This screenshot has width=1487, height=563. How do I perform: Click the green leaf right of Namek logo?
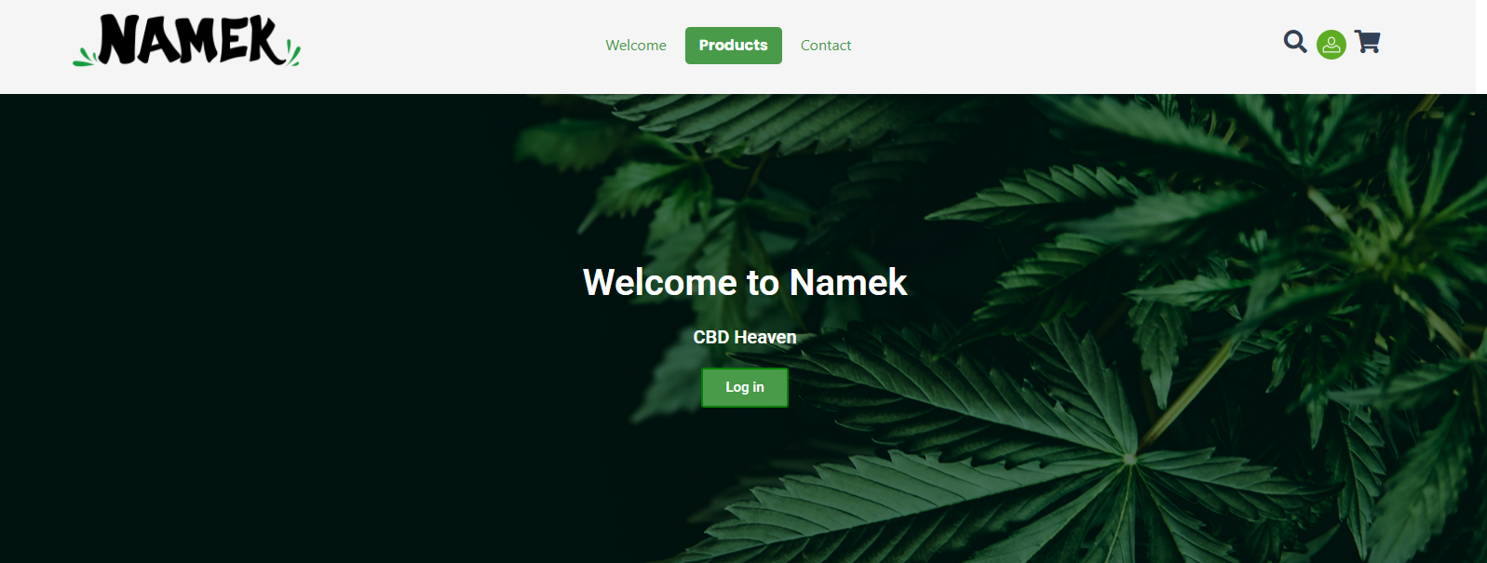tap(293, 53)
